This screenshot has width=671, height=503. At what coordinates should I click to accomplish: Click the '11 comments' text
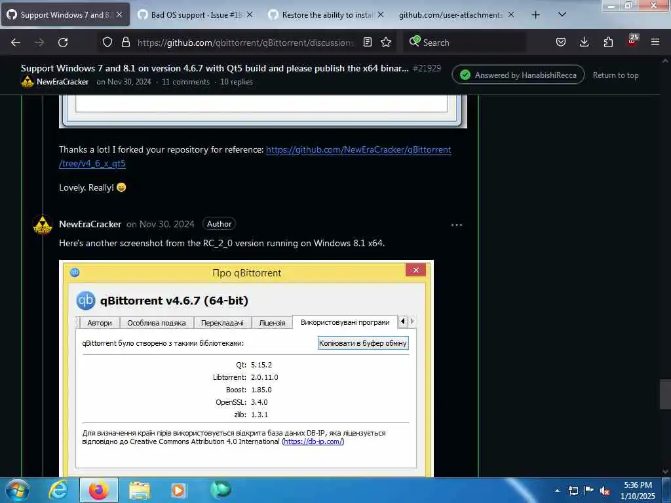coord(185,82)
